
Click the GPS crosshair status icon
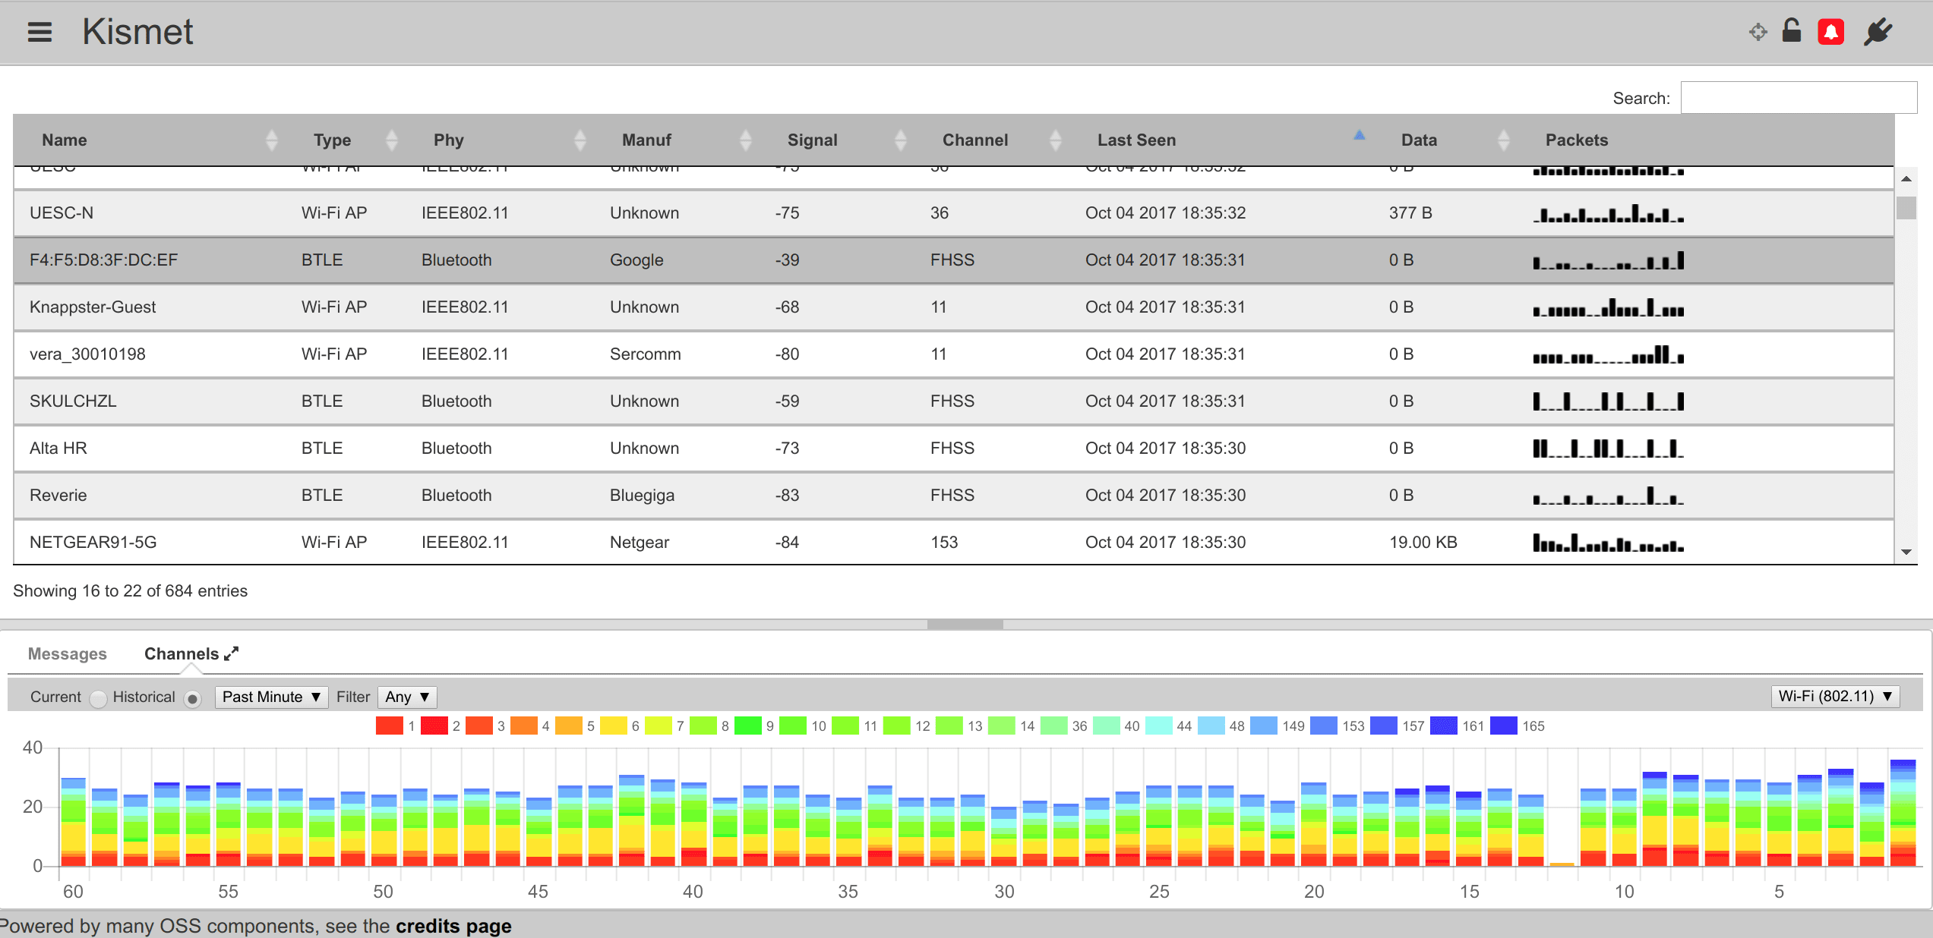click(1758, 32)
